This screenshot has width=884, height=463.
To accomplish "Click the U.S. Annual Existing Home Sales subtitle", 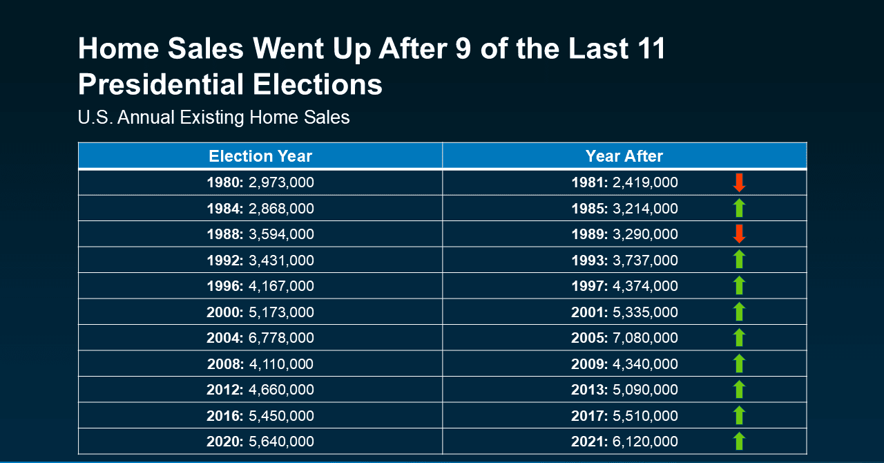I will (214, 117).
